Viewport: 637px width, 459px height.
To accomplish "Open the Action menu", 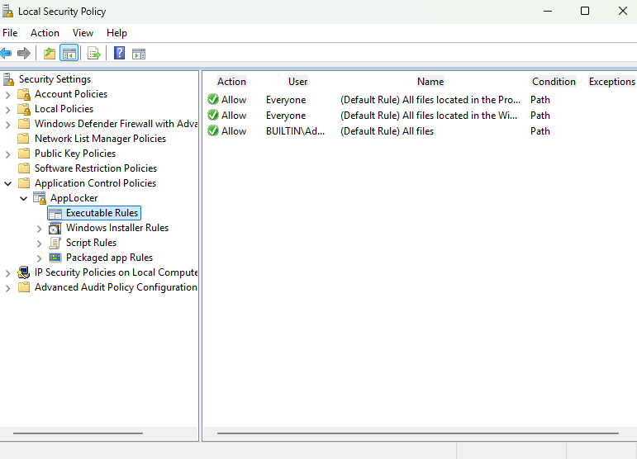I will pos(45,33).
